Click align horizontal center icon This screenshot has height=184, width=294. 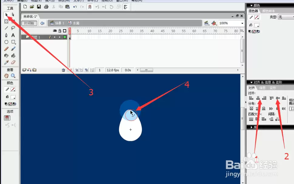(x=258, y=98)
